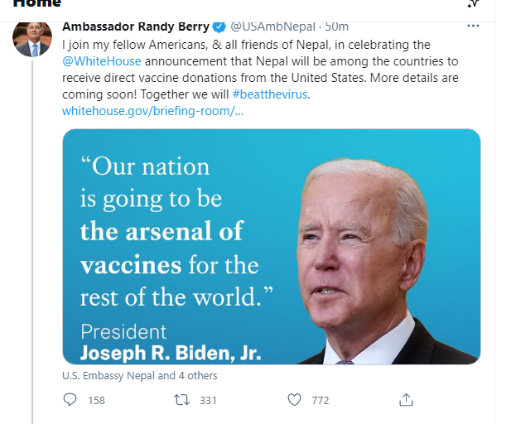Open the tweet by clicking its text
The width and height of the screenshot is (511, 424).
(x=248, y=77)
